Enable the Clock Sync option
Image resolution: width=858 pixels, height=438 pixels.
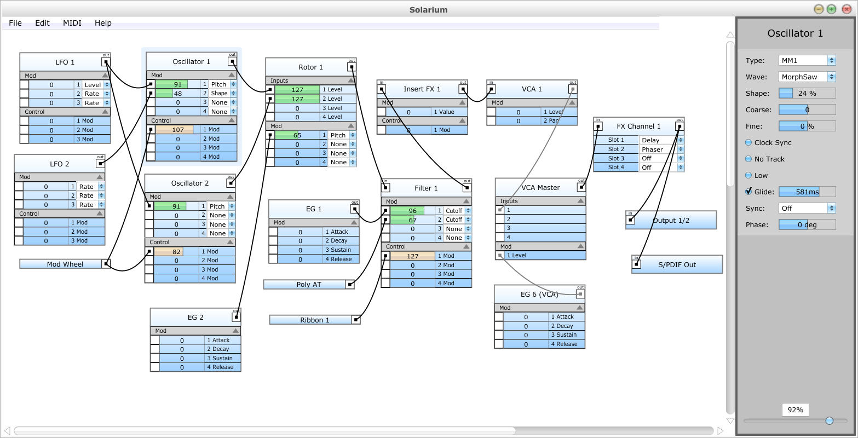(748, 142)
